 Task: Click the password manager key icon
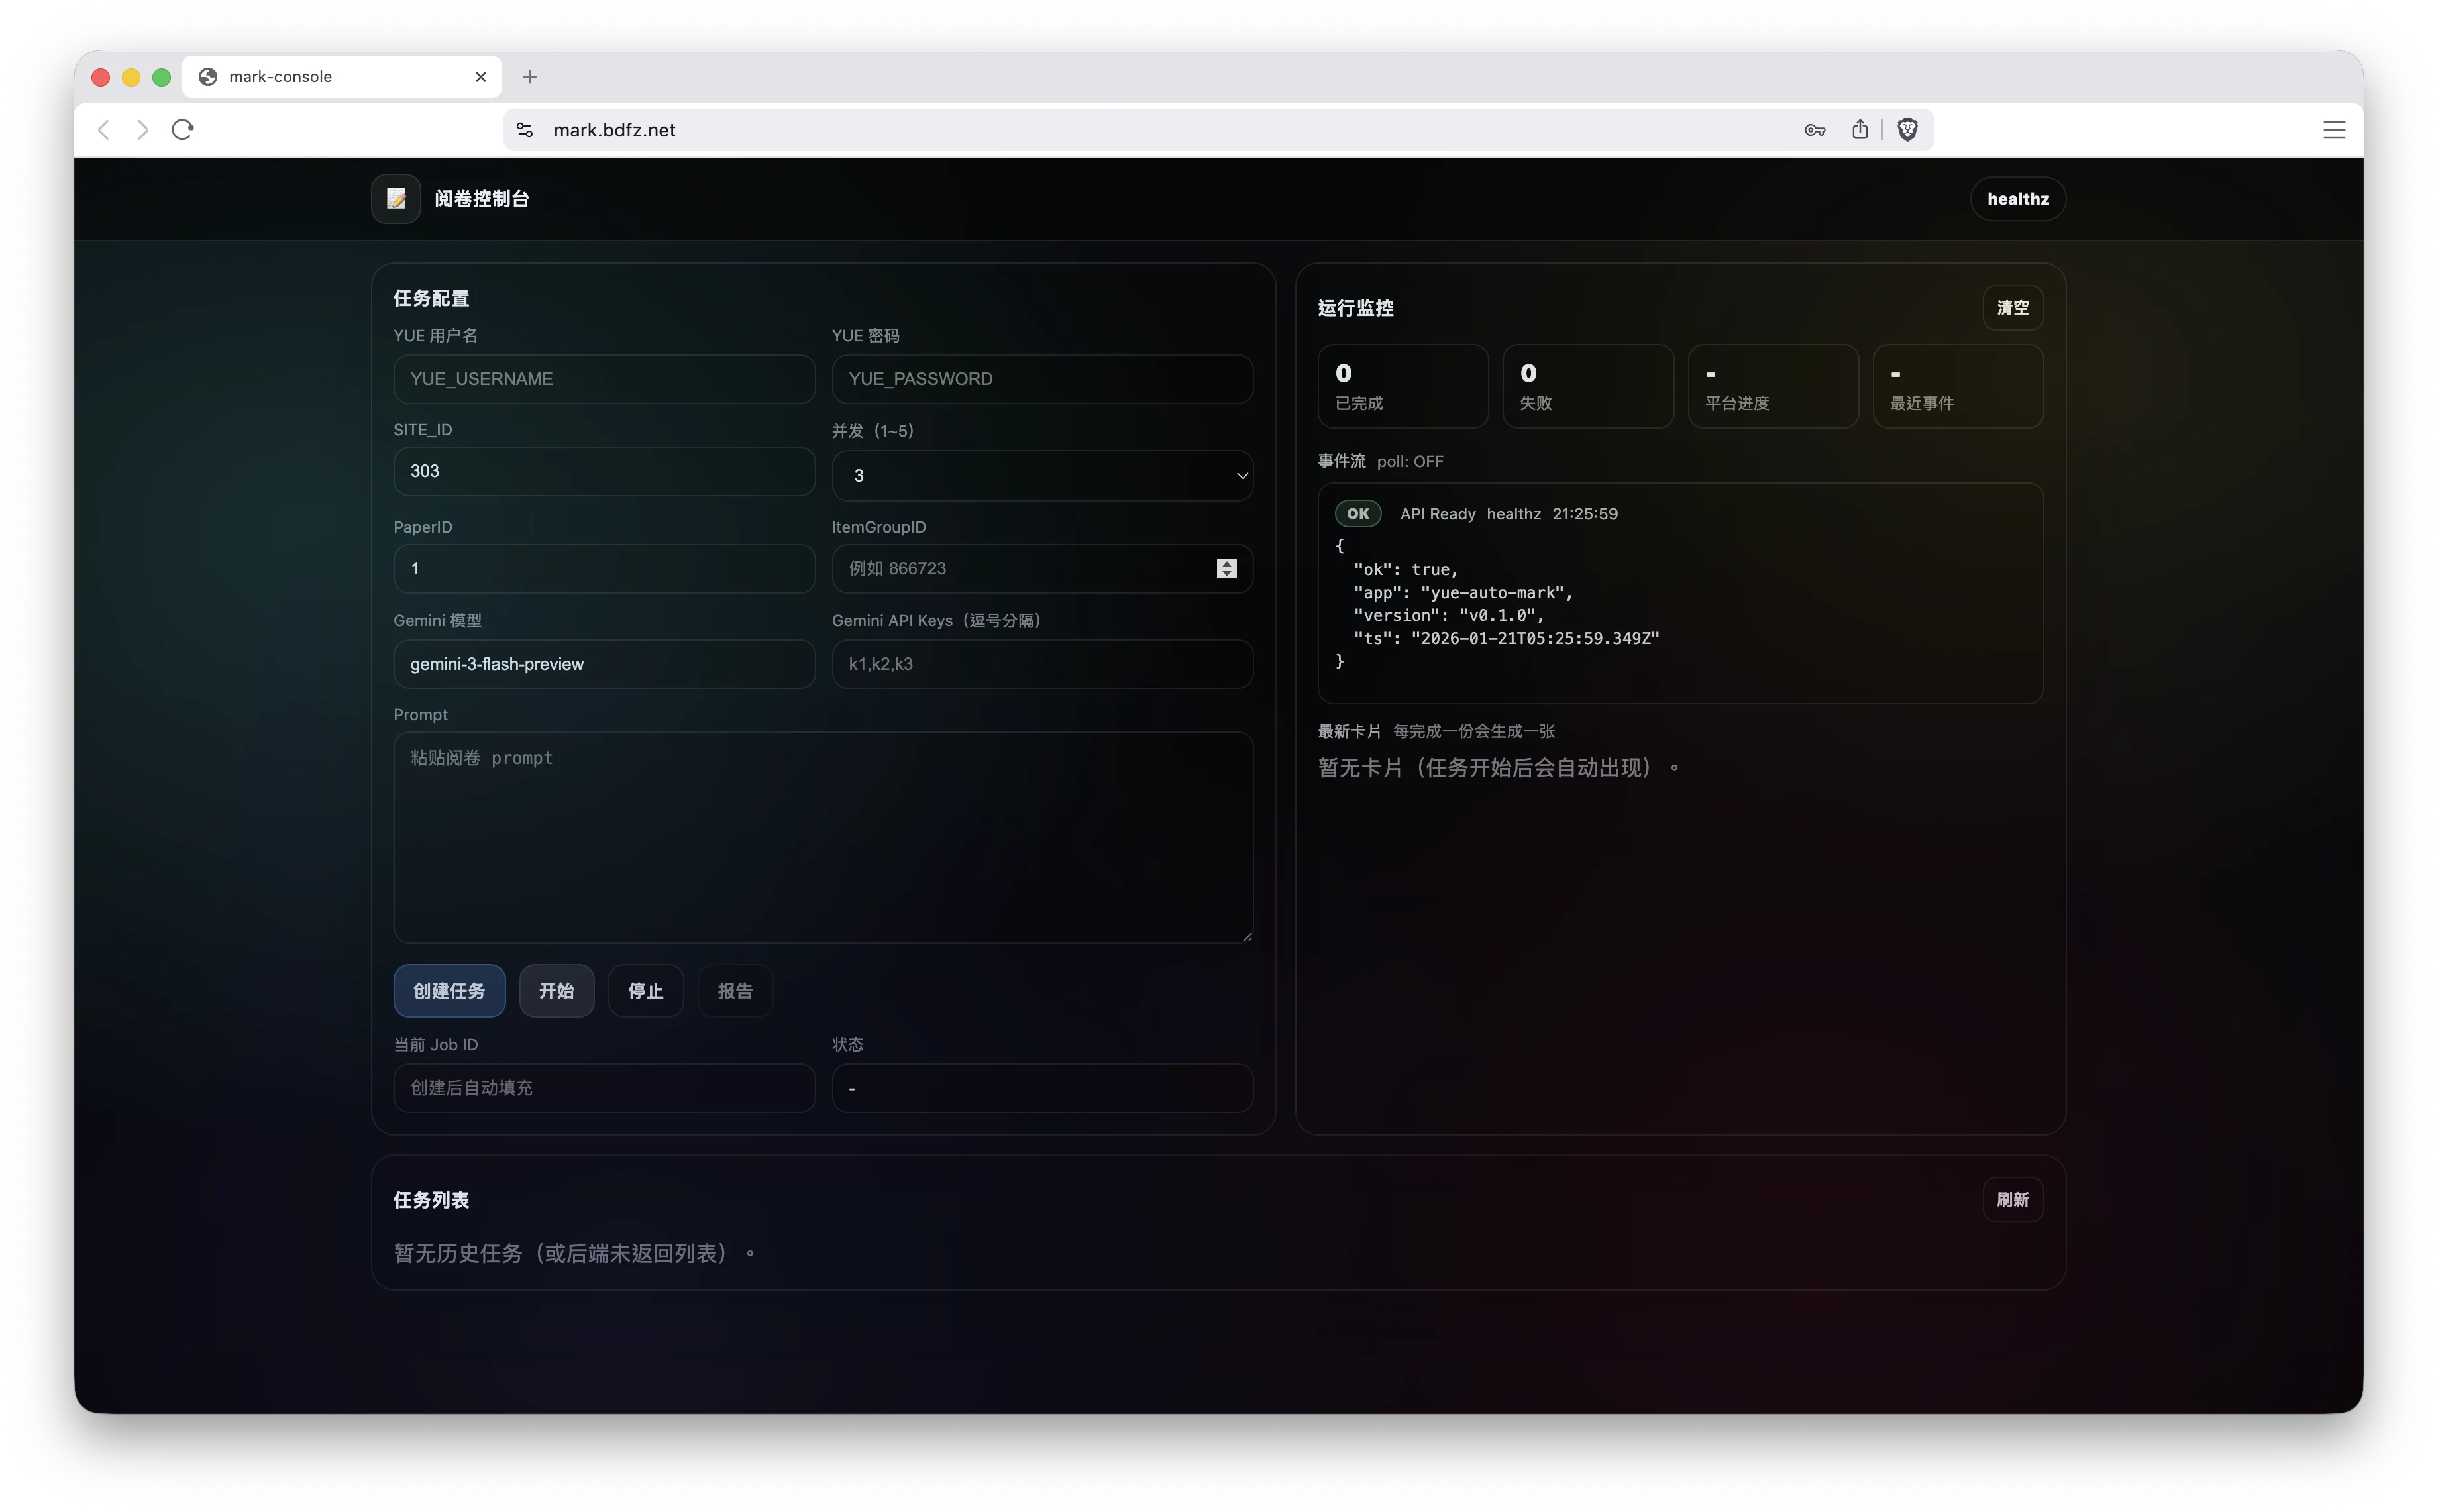(x=1814, y=130)
